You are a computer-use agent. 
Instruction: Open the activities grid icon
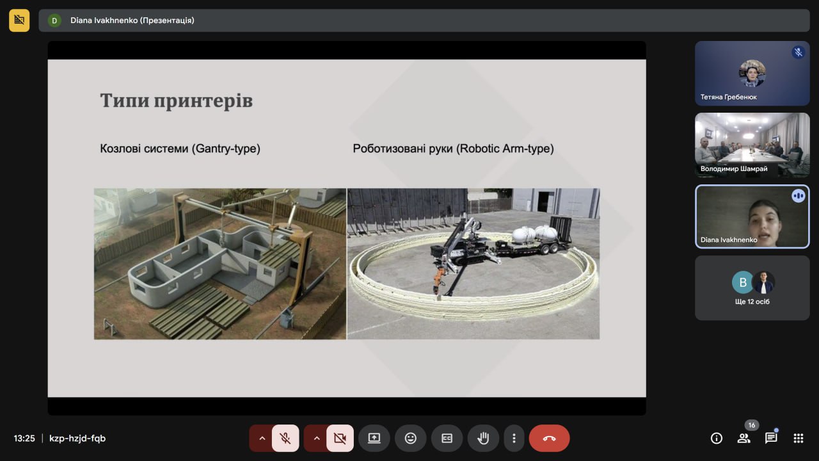(798, 439)
